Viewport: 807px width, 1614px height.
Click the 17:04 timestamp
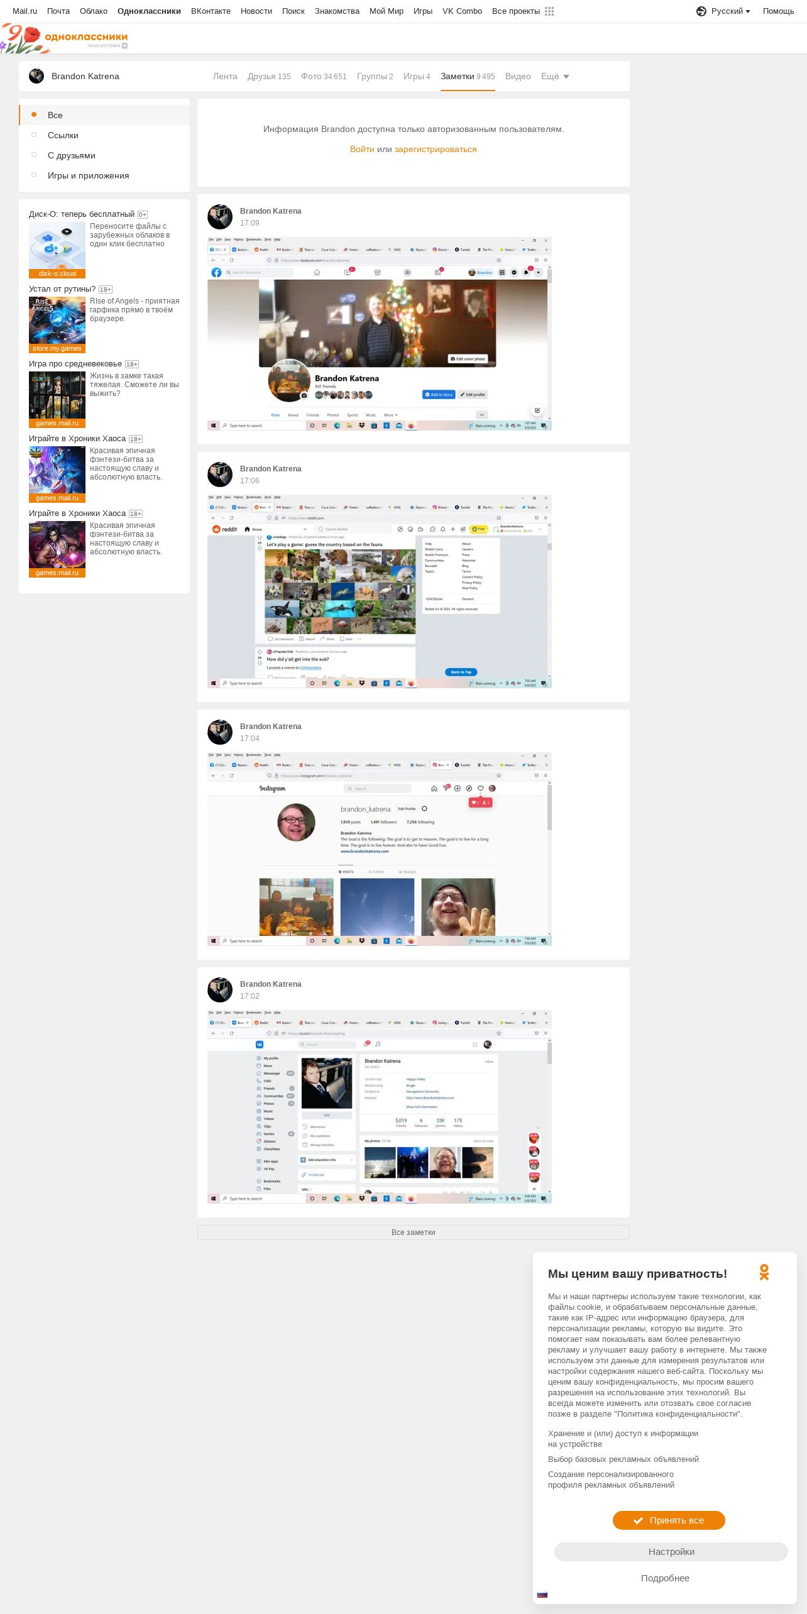point(250,738)
